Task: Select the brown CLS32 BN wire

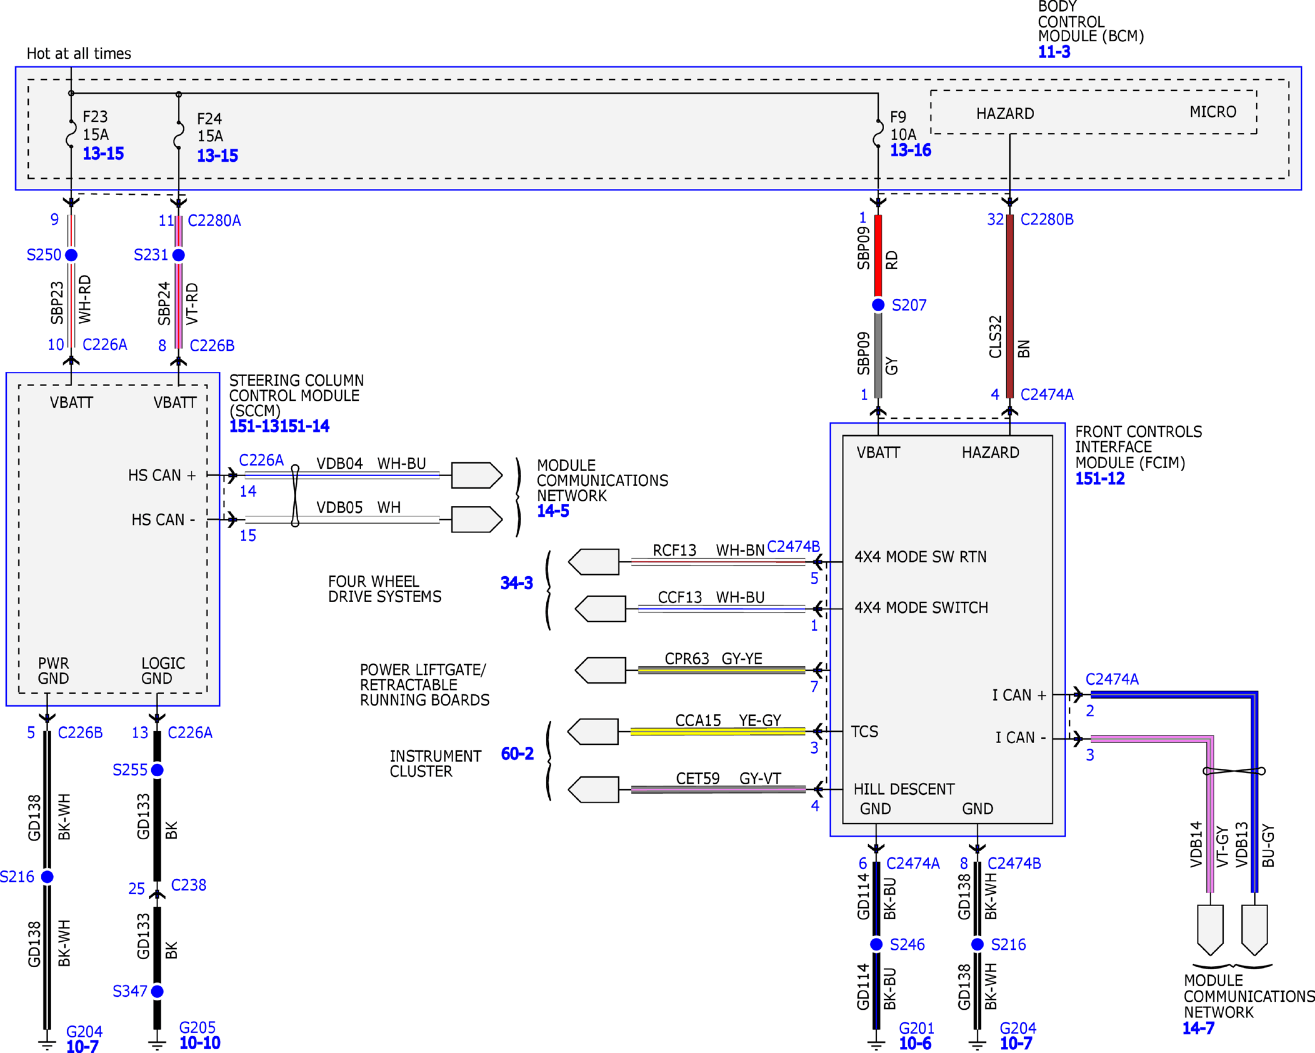Action: click(x=1009, y=306)
